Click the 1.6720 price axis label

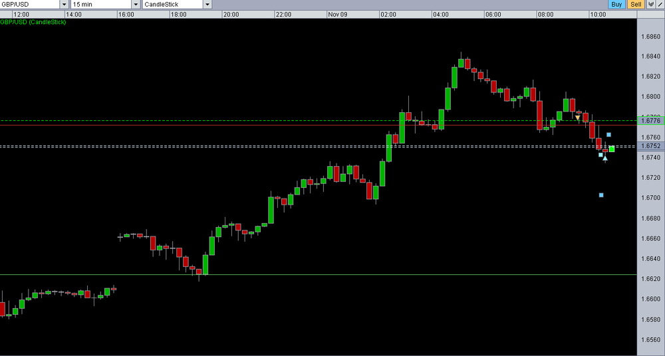pos(650,177)
